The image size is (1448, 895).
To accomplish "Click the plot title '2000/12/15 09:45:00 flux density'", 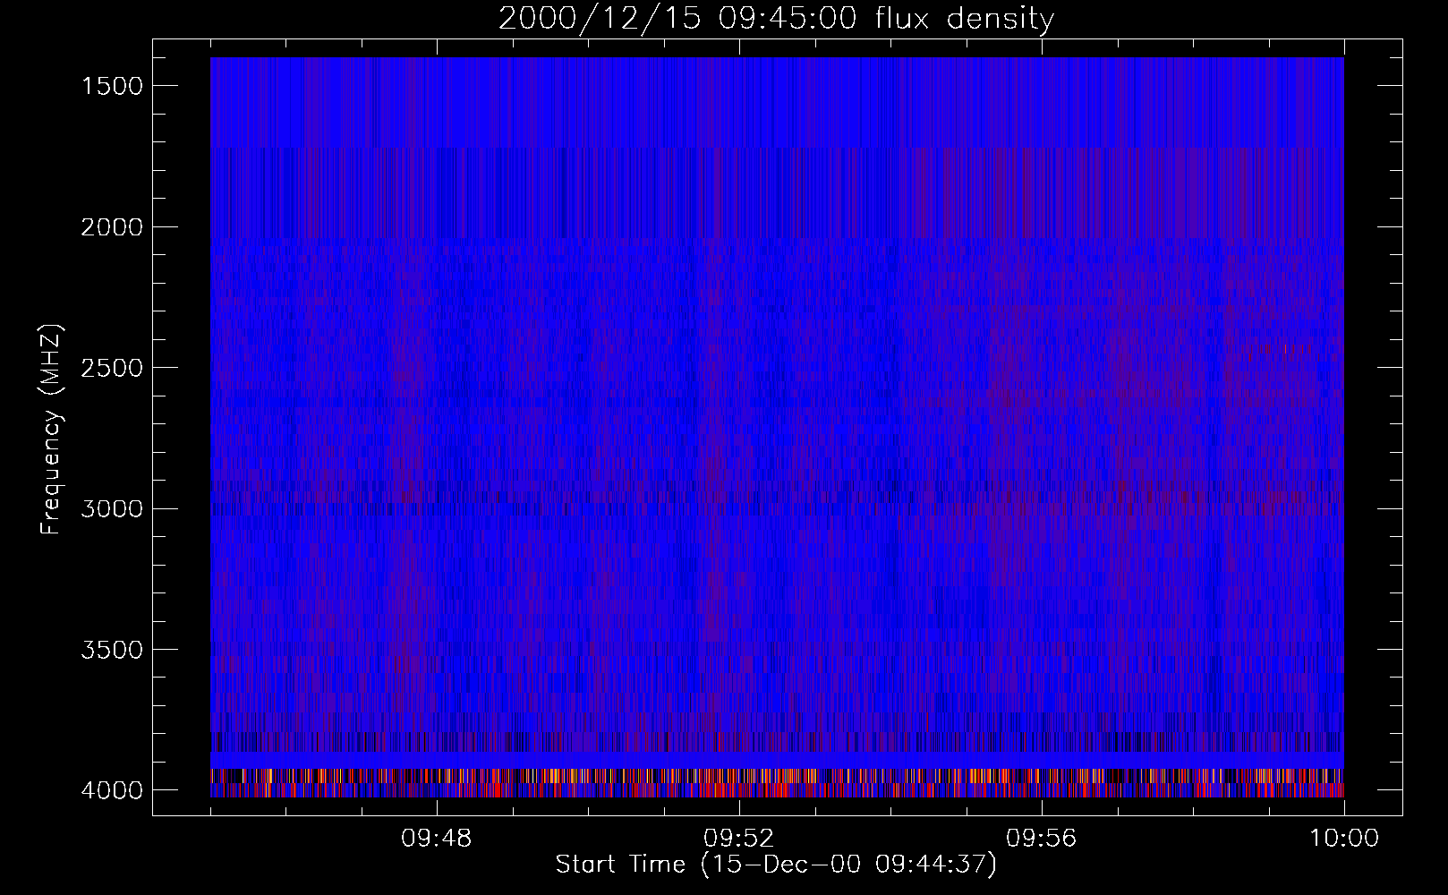I will click(776, 19).
